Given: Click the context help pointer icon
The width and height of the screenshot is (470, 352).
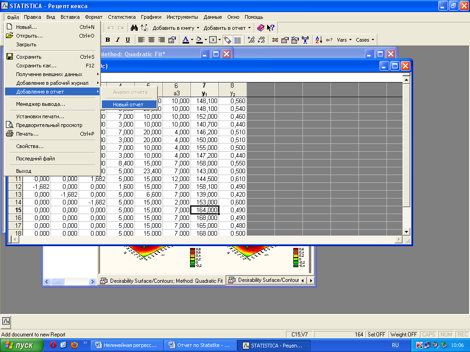Looking at the screenshot, I should click(x=270, y=28).
